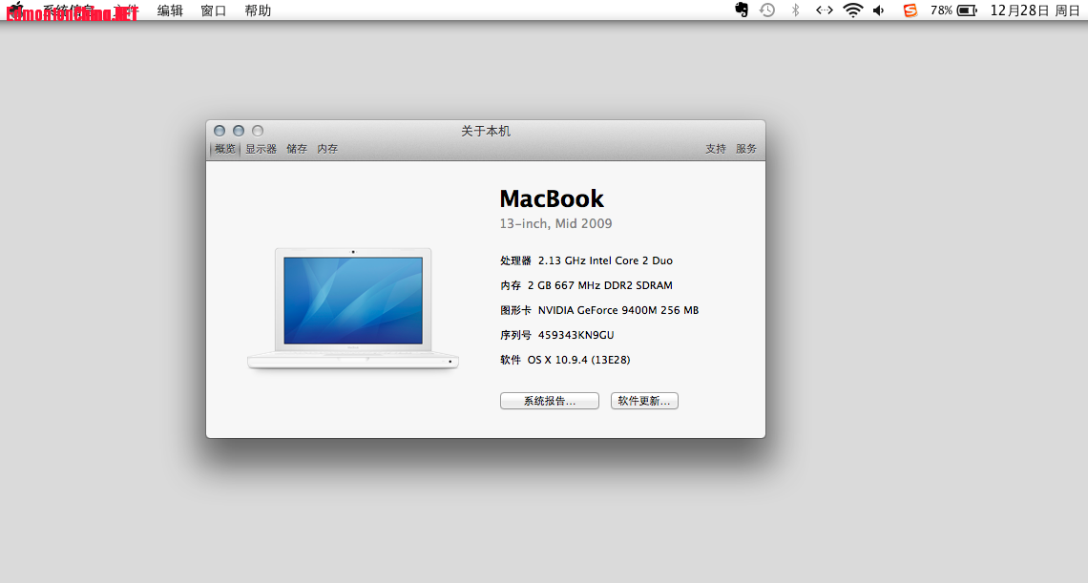
Task: Switch to the 显示器 tab
Action: click(x=261, y=149)
